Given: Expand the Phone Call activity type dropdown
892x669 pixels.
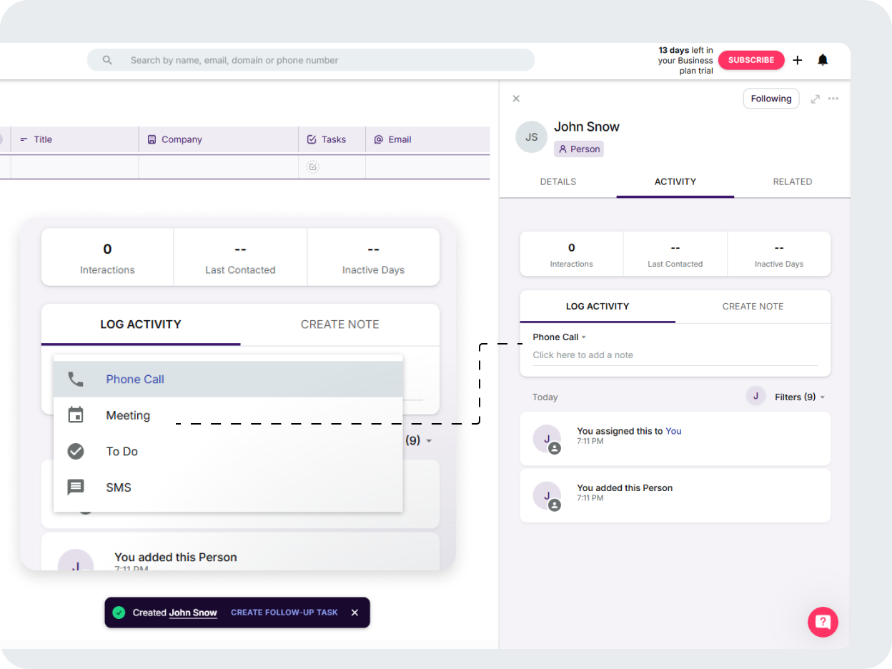Looking at the screenshot, I should tap(560, 337).
